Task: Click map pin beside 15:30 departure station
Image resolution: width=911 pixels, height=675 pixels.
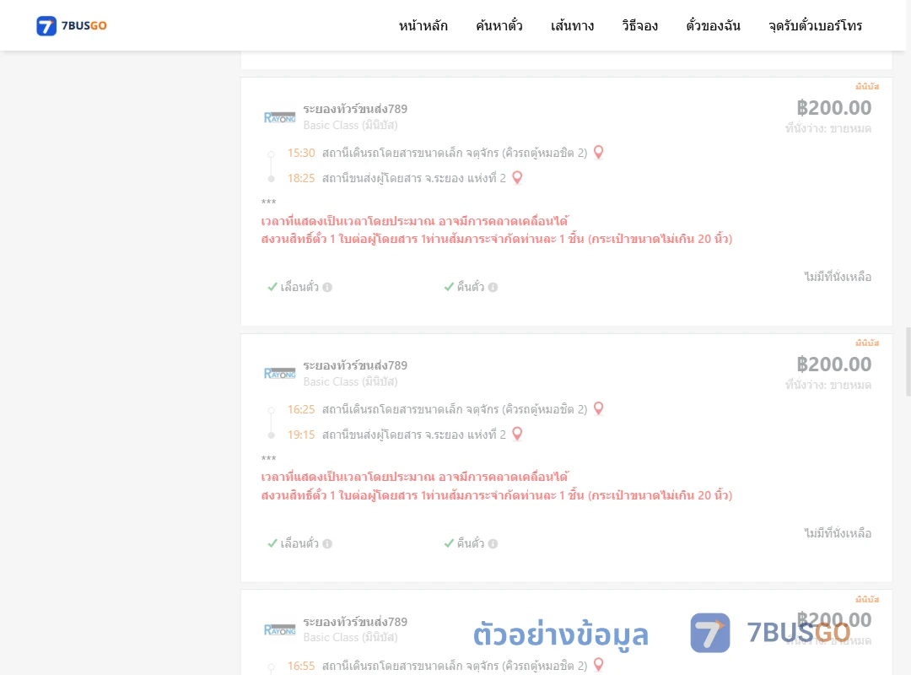Action: point(598,153)
